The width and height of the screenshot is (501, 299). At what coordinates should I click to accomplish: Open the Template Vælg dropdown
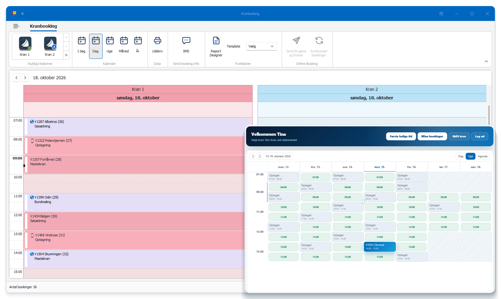coord(261,46)
